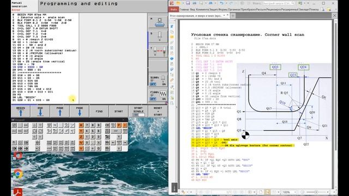This screenshot has width=349, height=196.
Task: Click the left arrow cursor key on keypad
Action: pyautogui.click(x=113, y=143)
